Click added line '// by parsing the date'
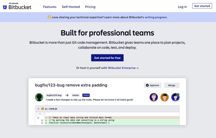This screenshot has width=216, height=138. [x=112, y=120]
